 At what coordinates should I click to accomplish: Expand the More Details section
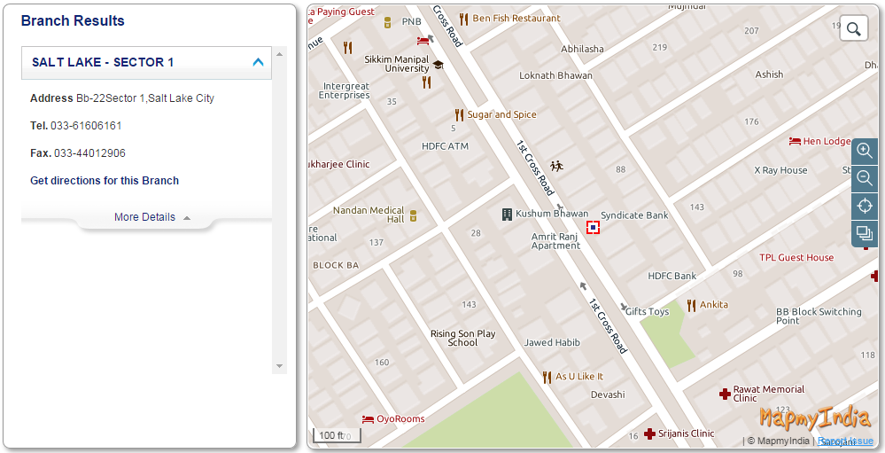tap(151, 217)
